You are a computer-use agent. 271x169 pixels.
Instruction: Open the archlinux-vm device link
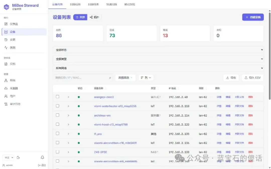[102, 115]
